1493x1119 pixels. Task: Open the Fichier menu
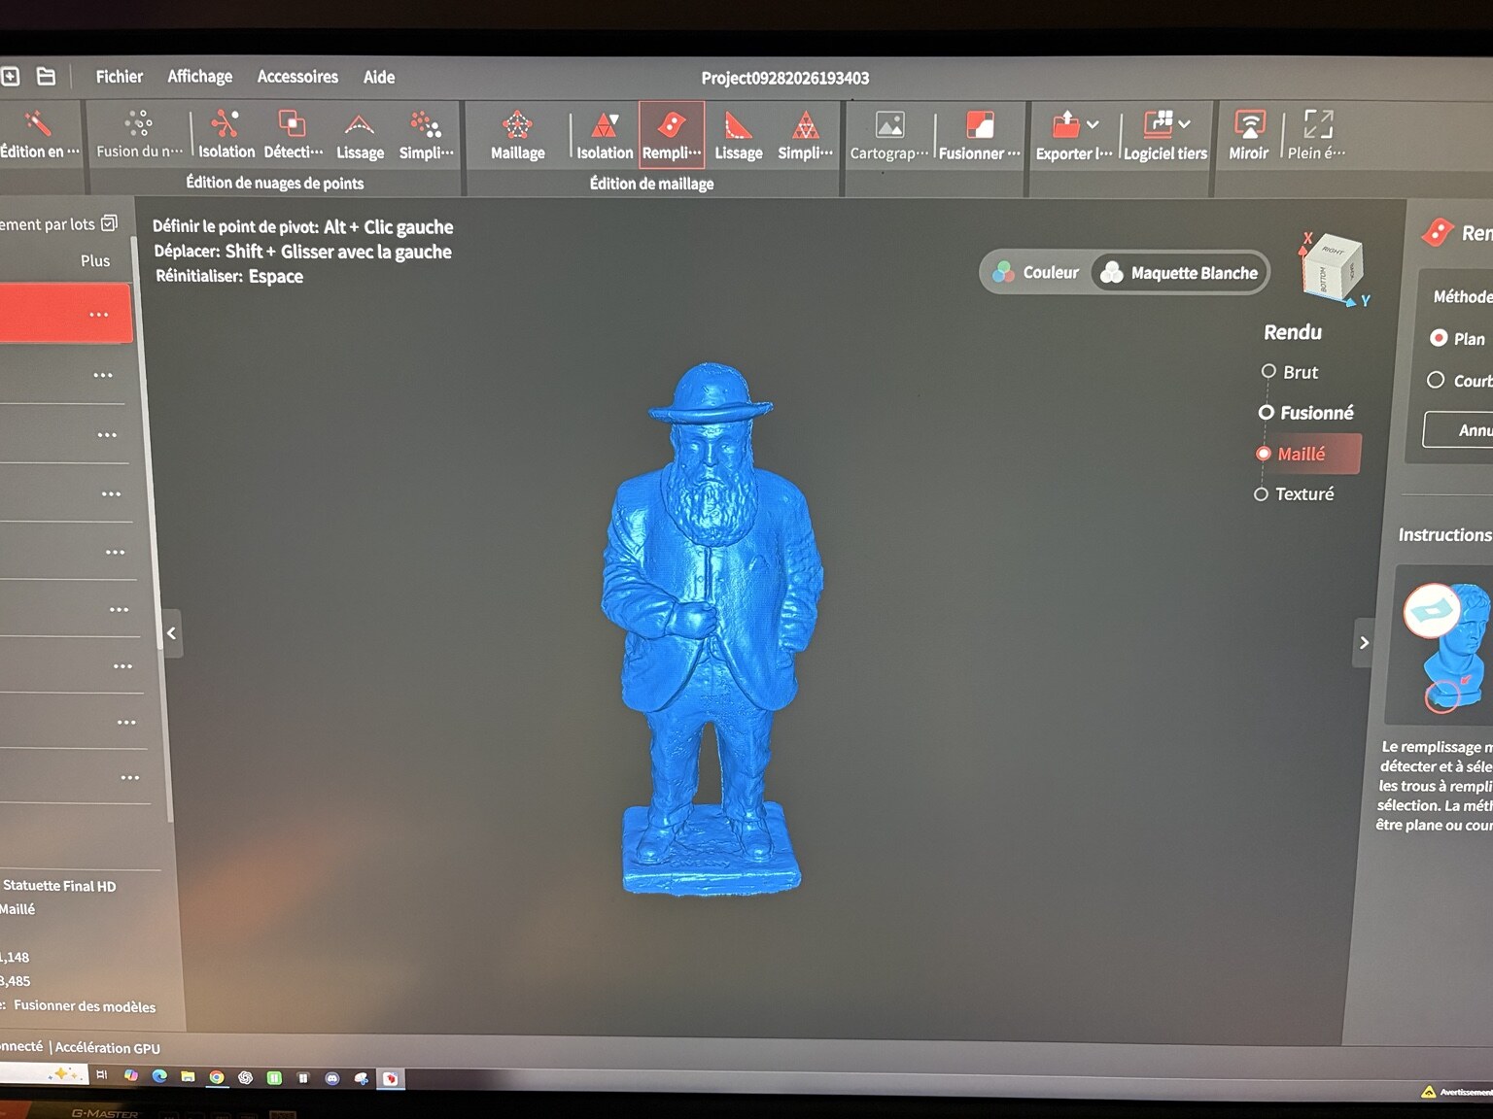[119, 77]
